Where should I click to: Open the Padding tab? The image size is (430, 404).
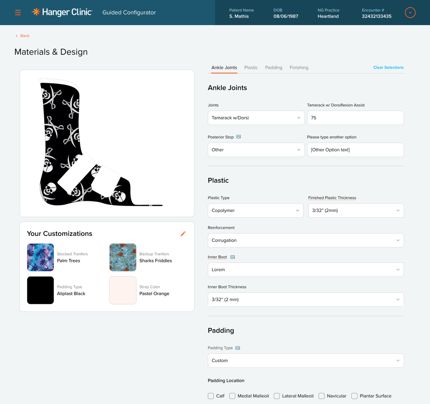coord(274,68)
